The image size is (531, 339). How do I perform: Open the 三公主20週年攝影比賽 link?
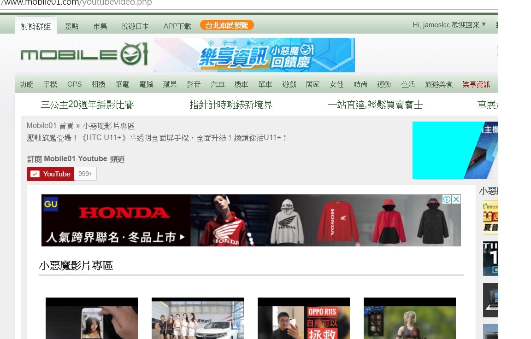pos(88,105)
